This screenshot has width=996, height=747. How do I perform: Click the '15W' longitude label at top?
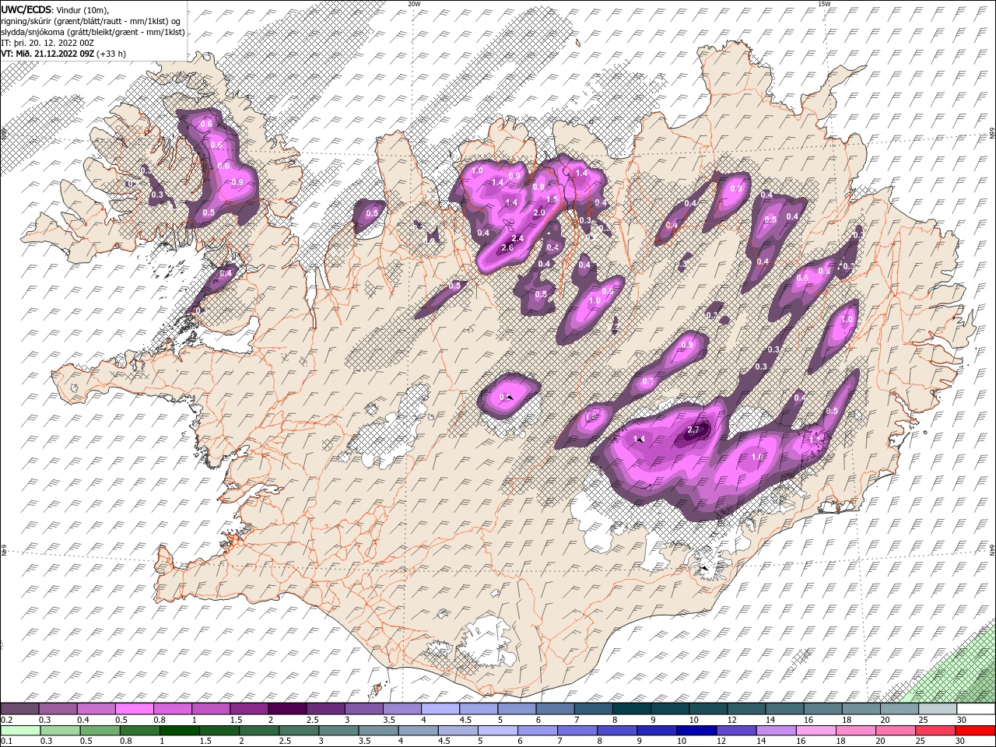click(x=824, y=4)
